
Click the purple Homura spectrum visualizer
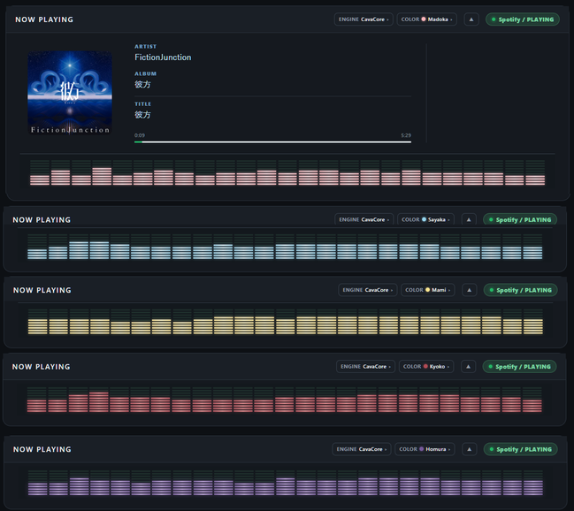[x=286, y=484]
